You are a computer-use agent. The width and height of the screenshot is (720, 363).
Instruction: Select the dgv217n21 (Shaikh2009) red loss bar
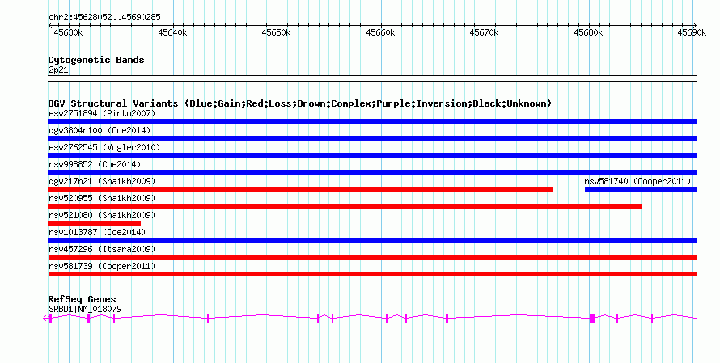[x=301, y=189]
